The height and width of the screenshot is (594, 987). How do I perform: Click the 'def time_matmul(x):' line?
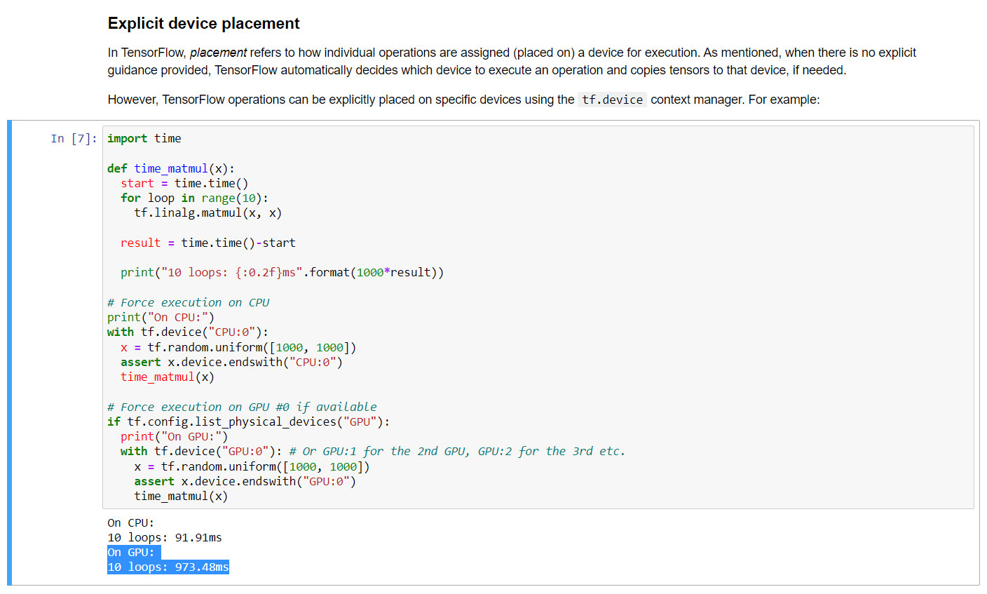tap(171, 168)
